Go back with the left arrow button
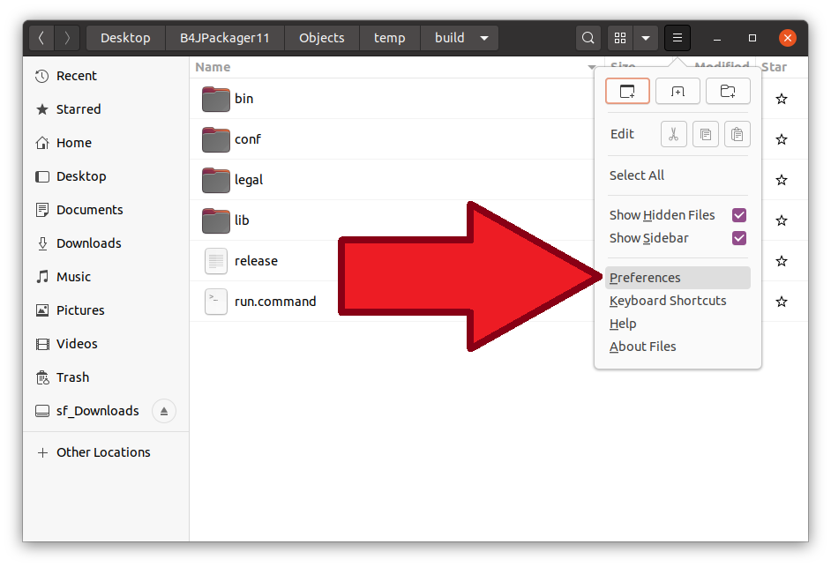 point(41,38)
